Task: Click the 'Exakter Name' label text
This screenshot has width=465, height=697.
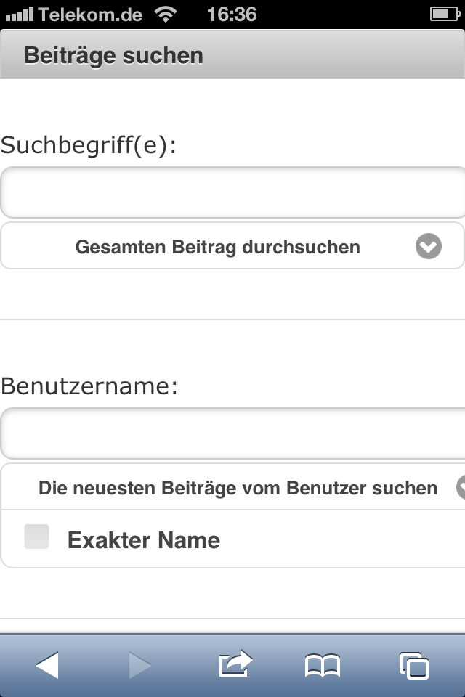Action: [x=144, y=540]
